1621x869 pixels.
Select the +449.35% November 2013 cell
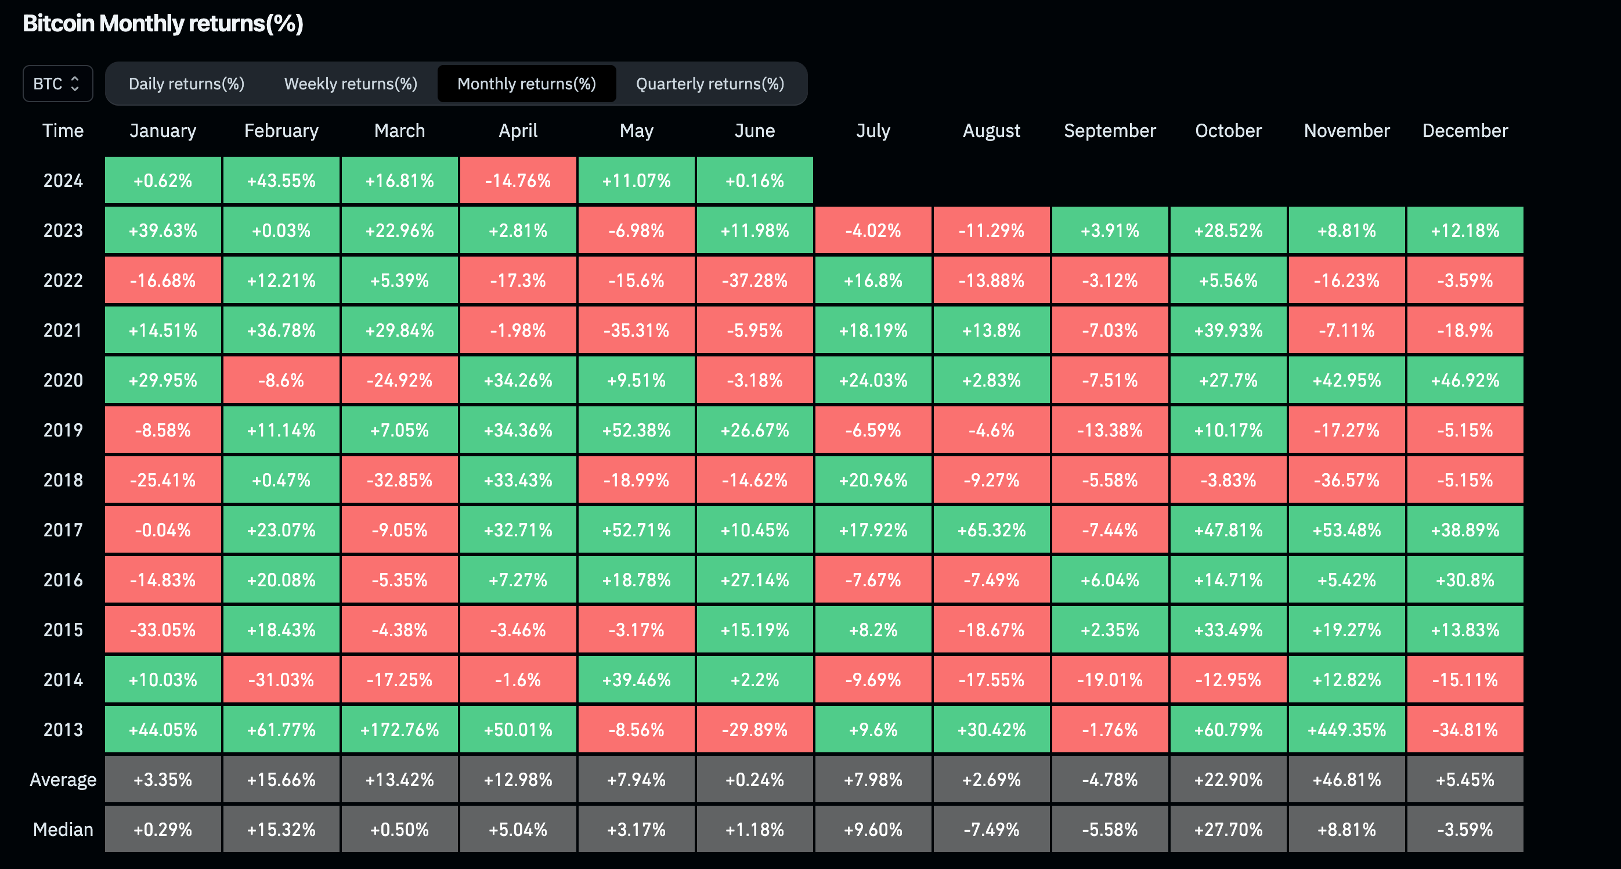click(1346, 730)
